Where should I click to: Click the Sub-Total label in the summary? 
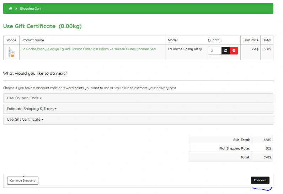coord(241,140)
